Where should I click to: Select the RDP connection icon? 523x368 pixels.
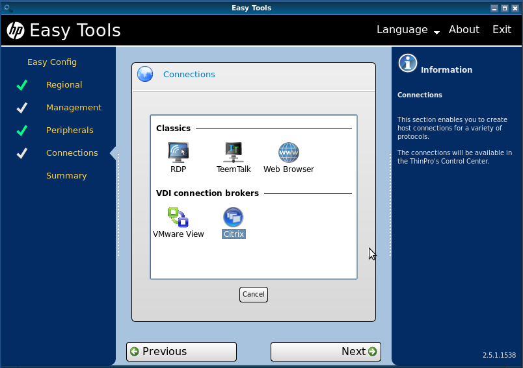178,152
